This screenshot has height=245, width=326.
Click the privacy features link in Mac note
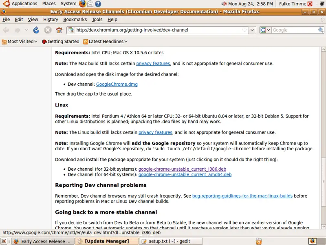153,64
